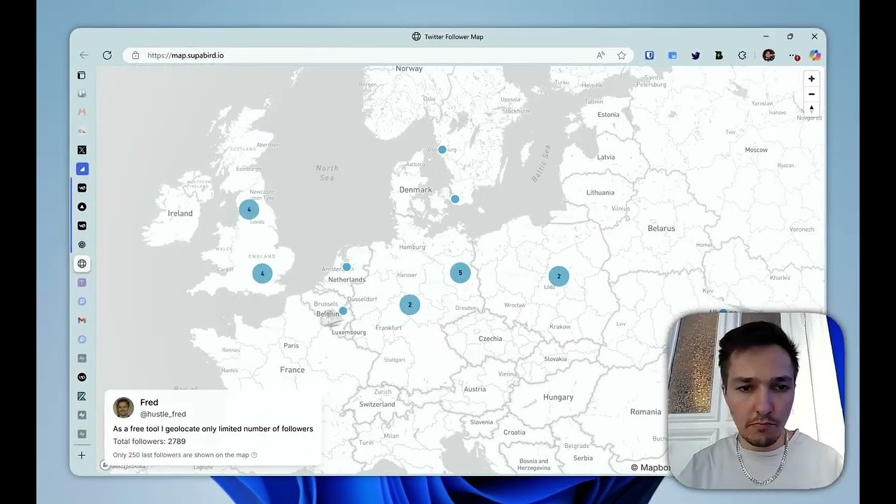Click the Bitwarden shield extension icon
Viewport: 896px width, 504px height.
[x=650, y=55]
